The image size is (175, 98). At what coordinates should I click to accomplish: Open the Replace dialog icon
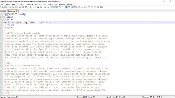[41, 7]
